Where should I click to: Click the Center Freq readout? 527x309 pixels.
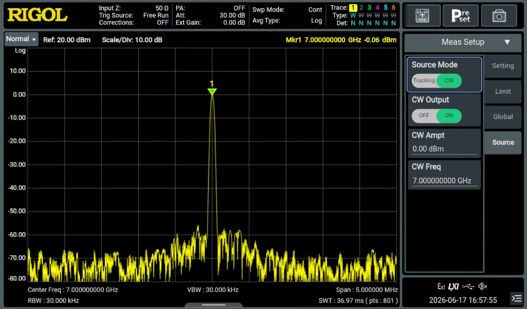73,290
